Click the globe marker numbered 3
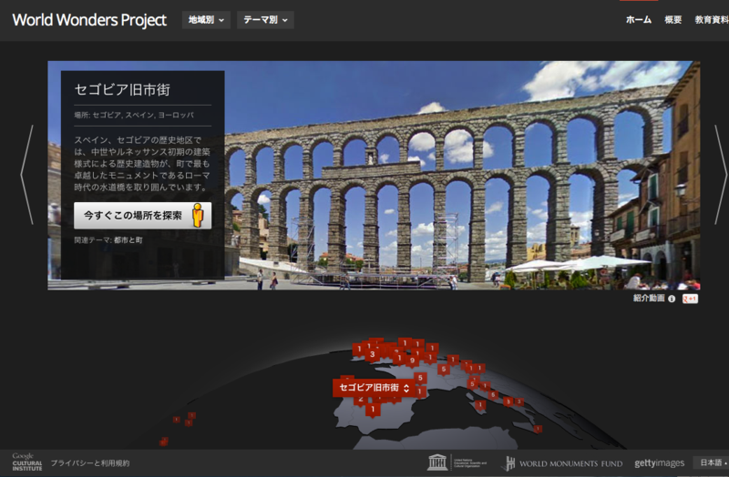 pyautogui.click(x=372, y=354)
